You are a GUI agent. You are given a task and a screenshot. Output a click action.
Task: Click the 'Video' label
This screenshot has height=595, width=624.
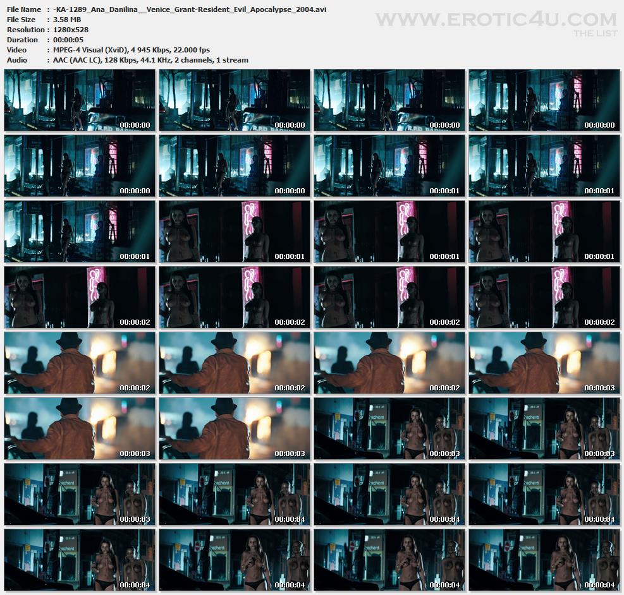pos(16,50)
